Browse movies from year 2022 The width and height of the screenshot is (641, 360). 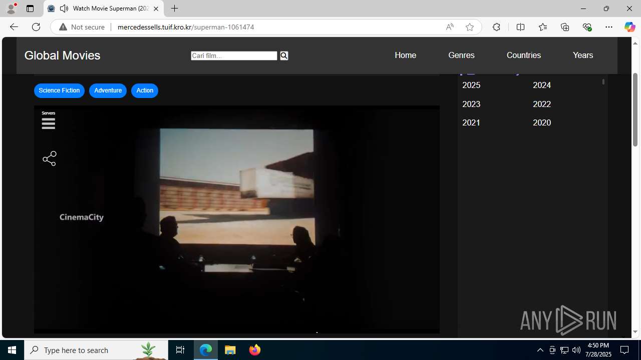pyautogui.click(x=542, y=104)
